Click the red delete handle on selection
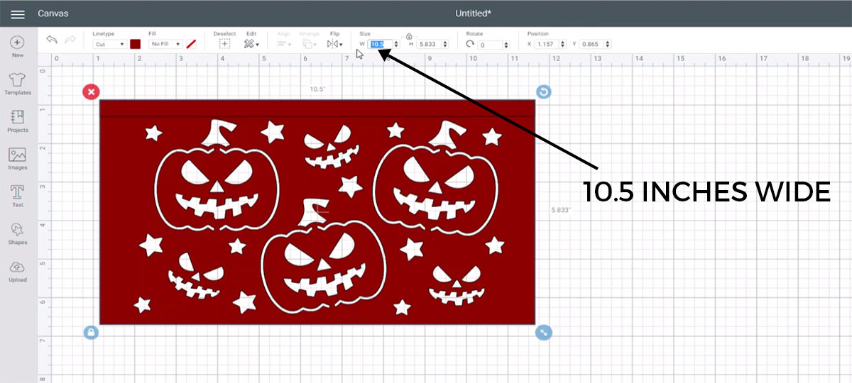 (x=91, y=91)
